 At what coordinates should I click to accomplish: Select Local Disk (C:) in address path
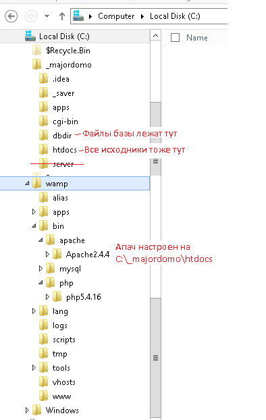pyautogui.click(x=175, y=16)
